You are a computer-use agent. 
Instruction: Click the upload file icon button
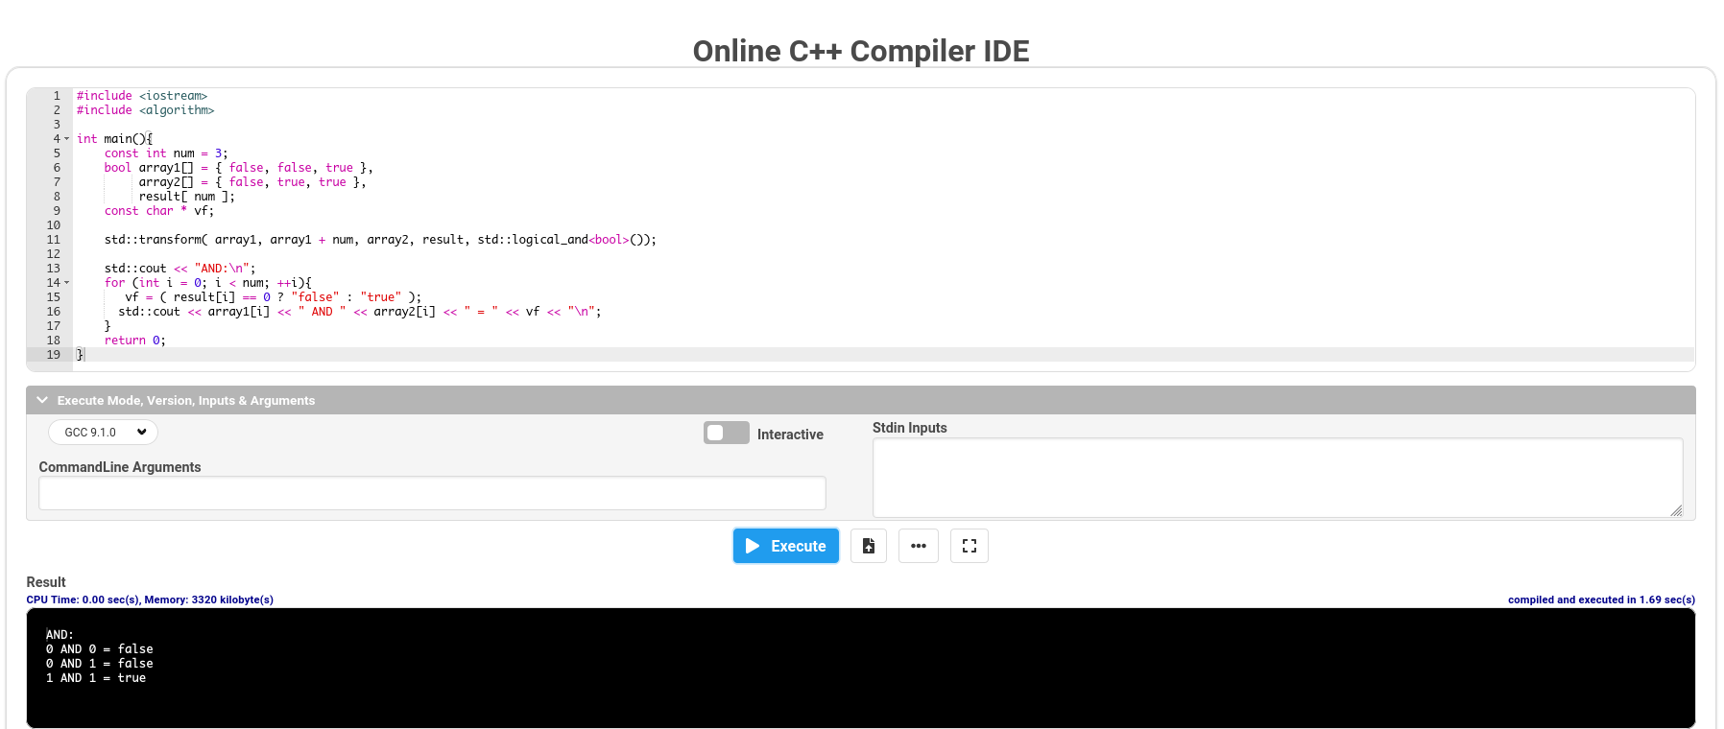(x=869, y=546)
